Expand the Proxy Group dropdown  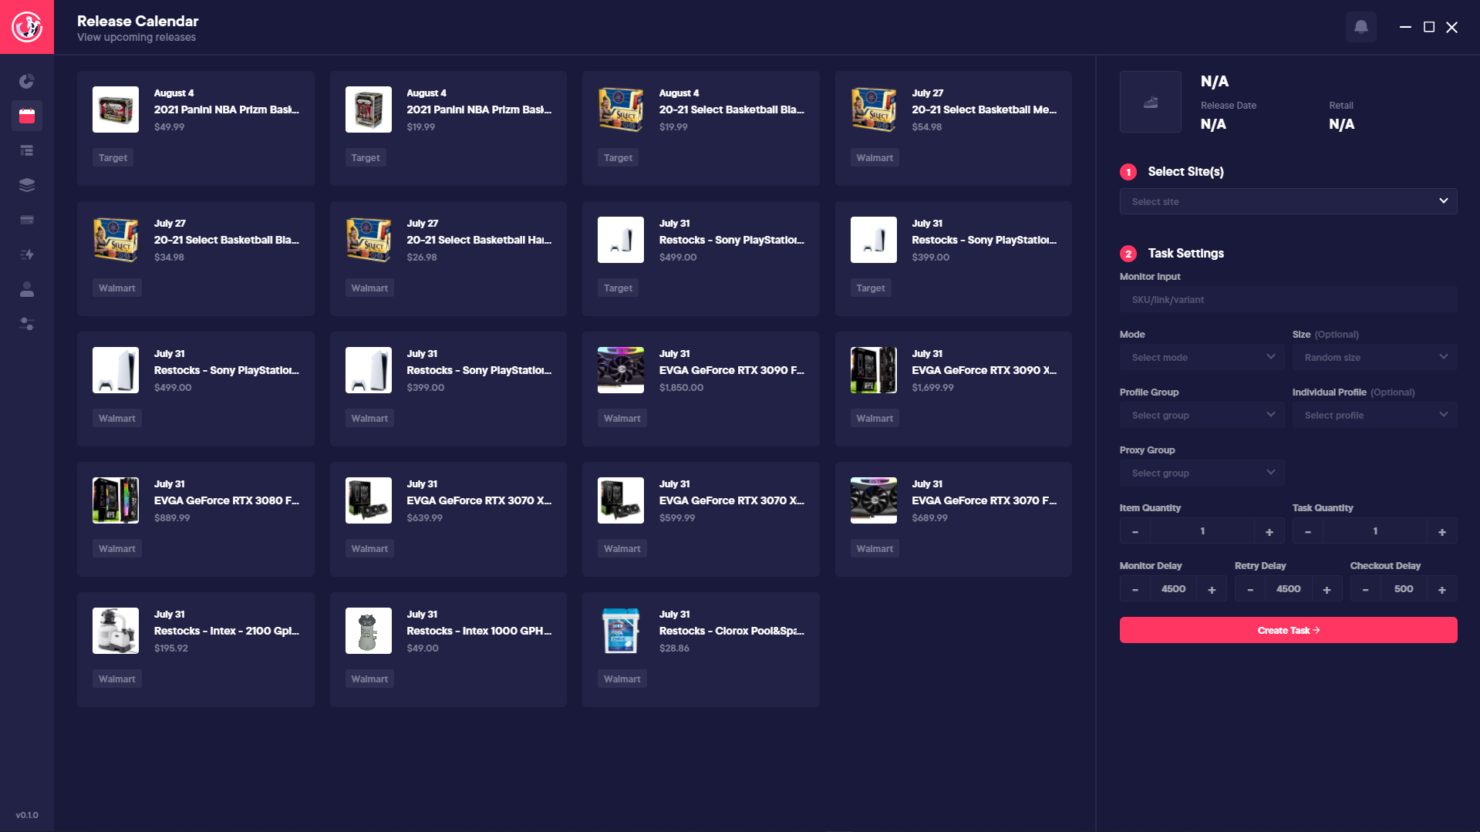coord(1202,473)
